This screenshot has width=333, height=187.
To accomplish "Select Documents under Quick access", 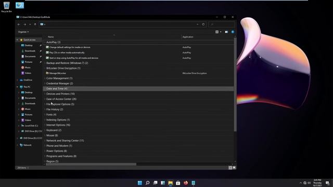I will pos(30,57).
